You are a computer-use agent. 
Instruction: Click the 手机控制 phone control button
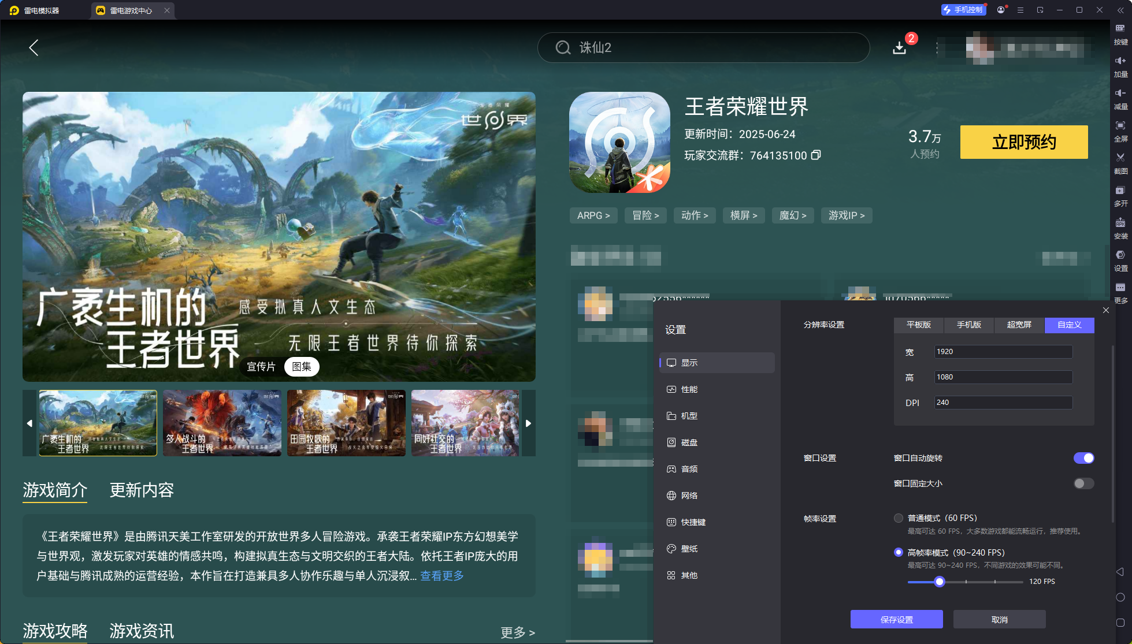pos(963,10)
